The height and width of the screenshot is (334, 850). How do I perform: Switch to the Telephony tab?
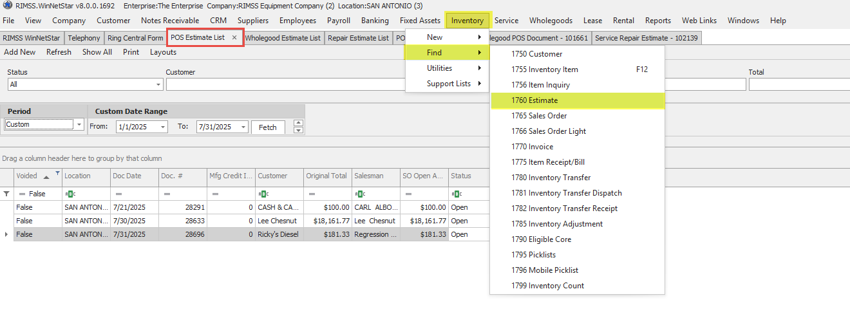click(x=84, y=38)
